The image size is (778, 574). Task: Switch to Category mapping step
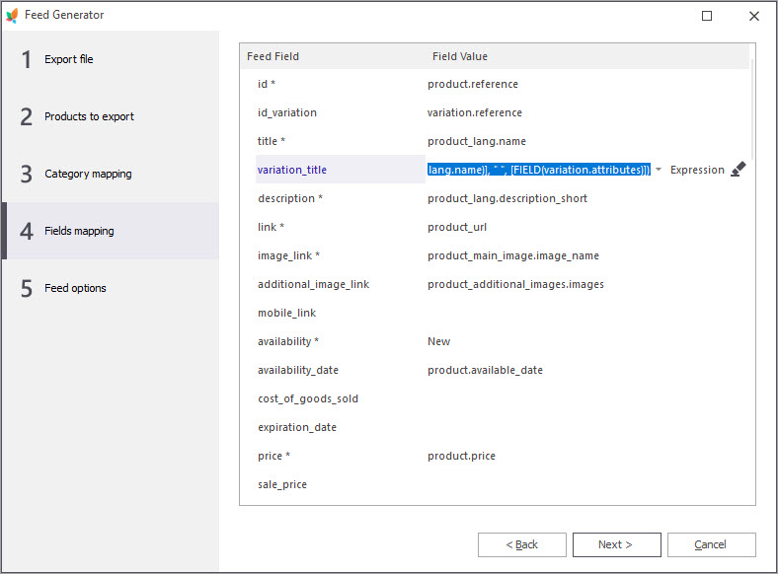(88, 174)
